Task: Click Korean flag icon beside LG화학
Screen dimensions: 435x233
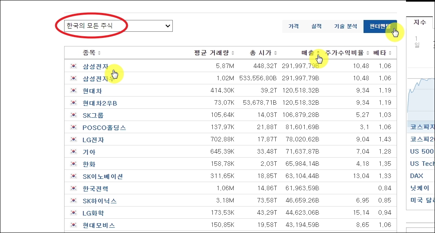Action: pyautogui.click(x=74, y=213)
